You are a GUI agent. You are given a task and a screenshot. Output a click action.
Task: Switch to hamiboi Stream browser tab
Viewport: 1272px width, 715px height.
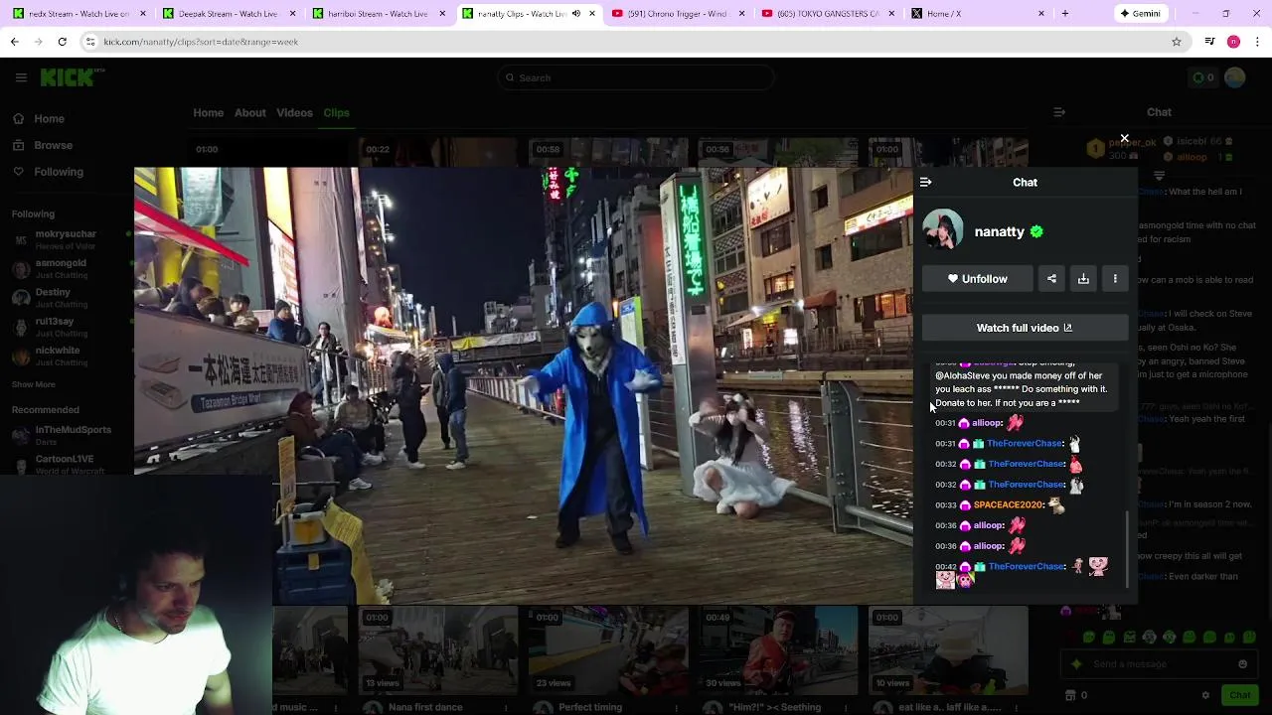coord(377,14)
